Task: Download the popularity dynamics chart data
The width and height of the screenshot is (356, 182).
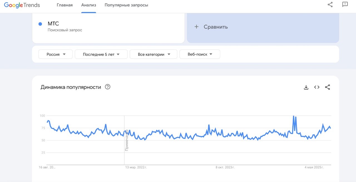Action: pos(306,87)
